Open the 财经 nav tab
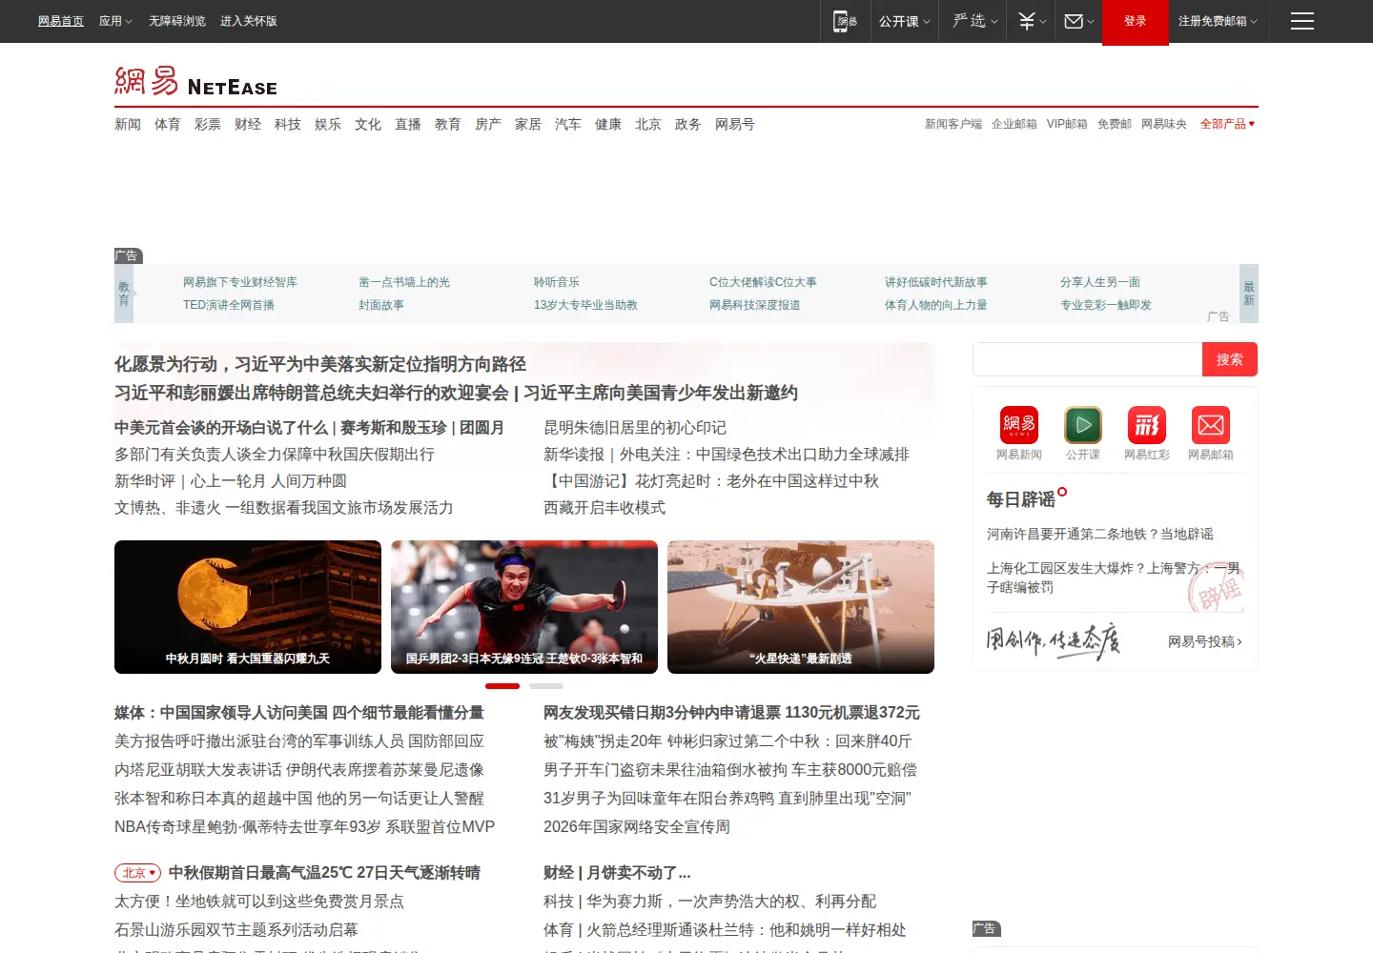This screenshot has height=953, width=1373. point(248,124)
